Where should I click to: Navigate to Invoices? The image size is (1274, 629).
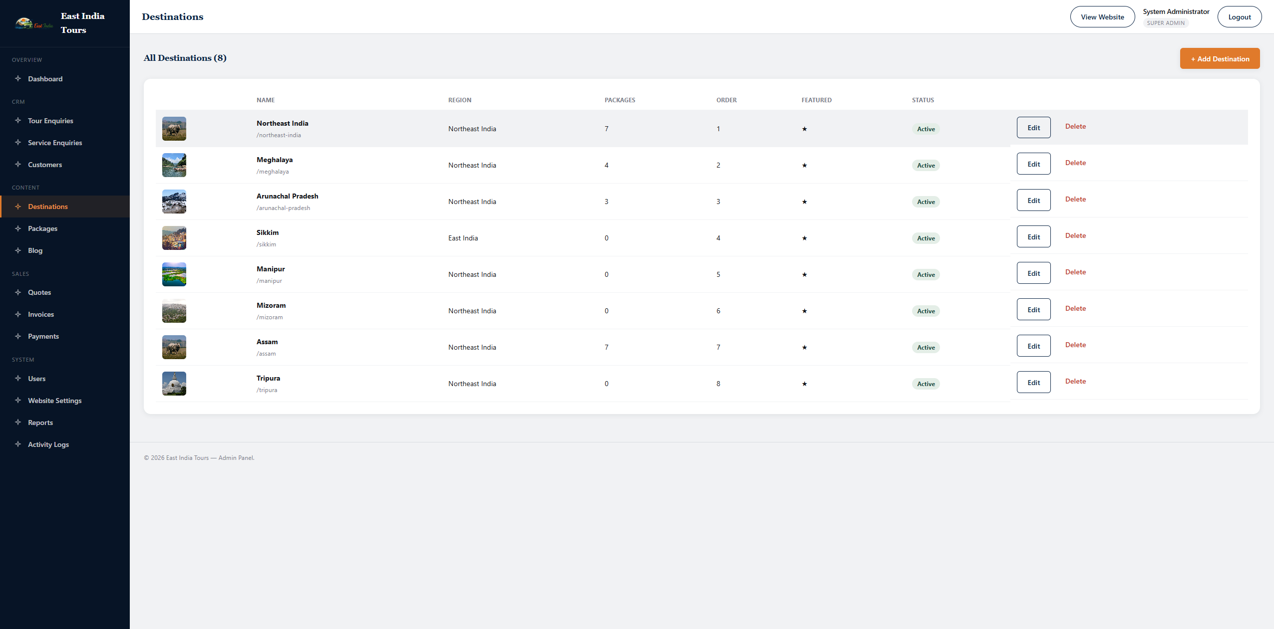coord(65,314)
